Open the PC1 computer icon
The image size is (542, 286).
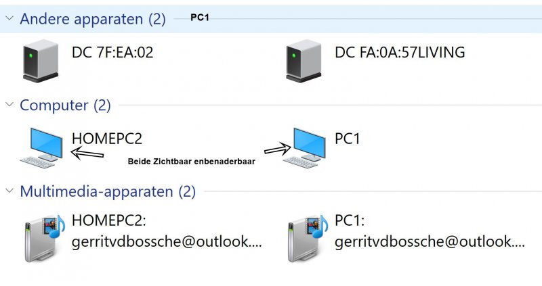pyautogui.click(x=303, y=147)
